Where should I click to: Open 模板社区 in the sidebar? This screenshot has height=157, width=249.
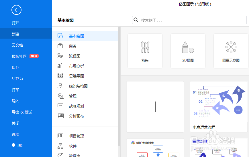click(x=19, y=56)
